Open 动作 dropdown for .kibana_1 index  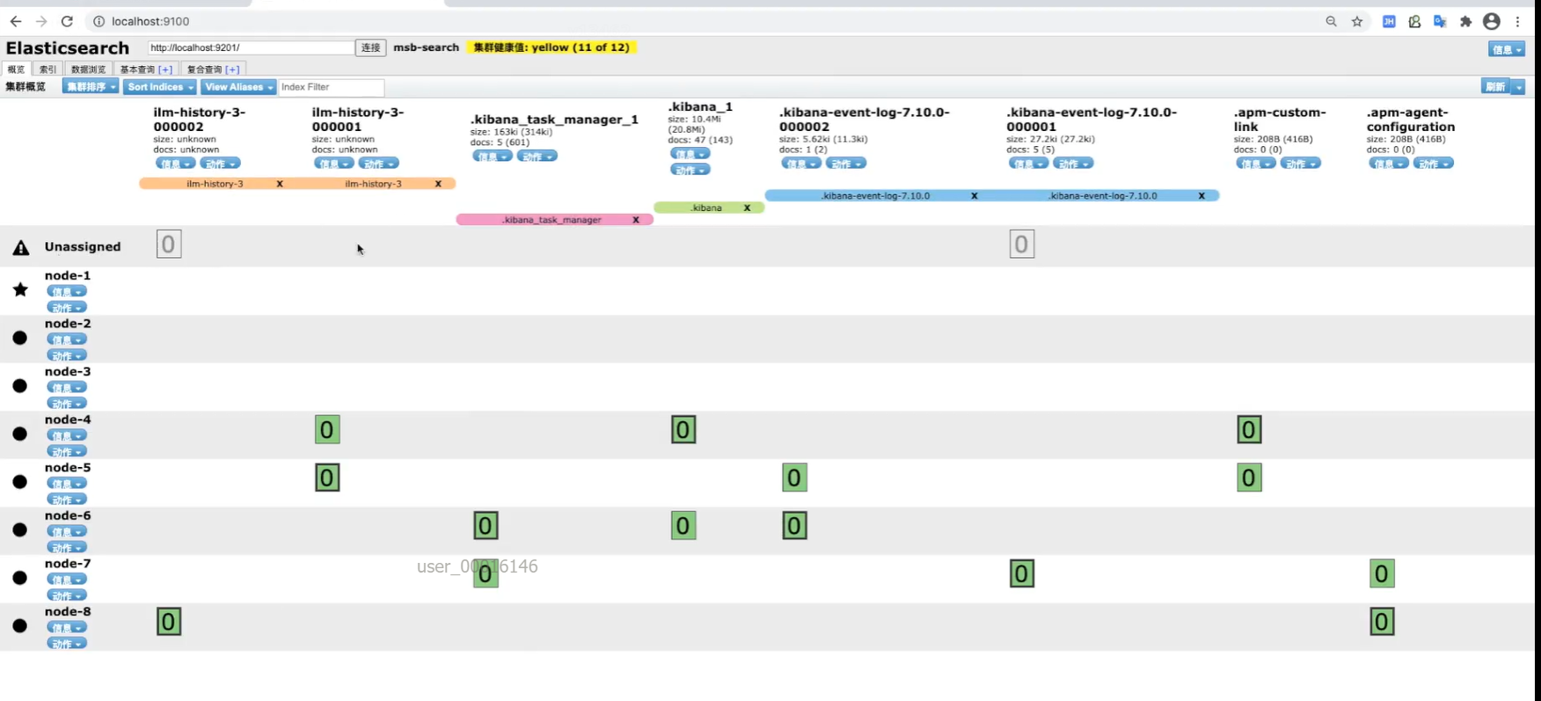tap(690, 170)
